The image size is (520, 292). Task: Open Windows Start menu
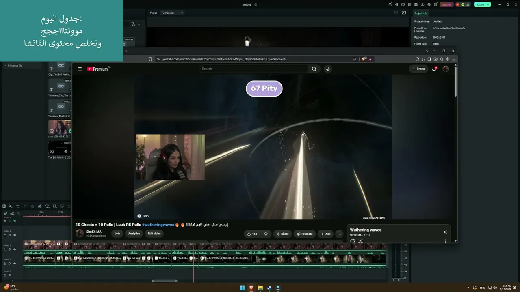[x=242, y=288]
